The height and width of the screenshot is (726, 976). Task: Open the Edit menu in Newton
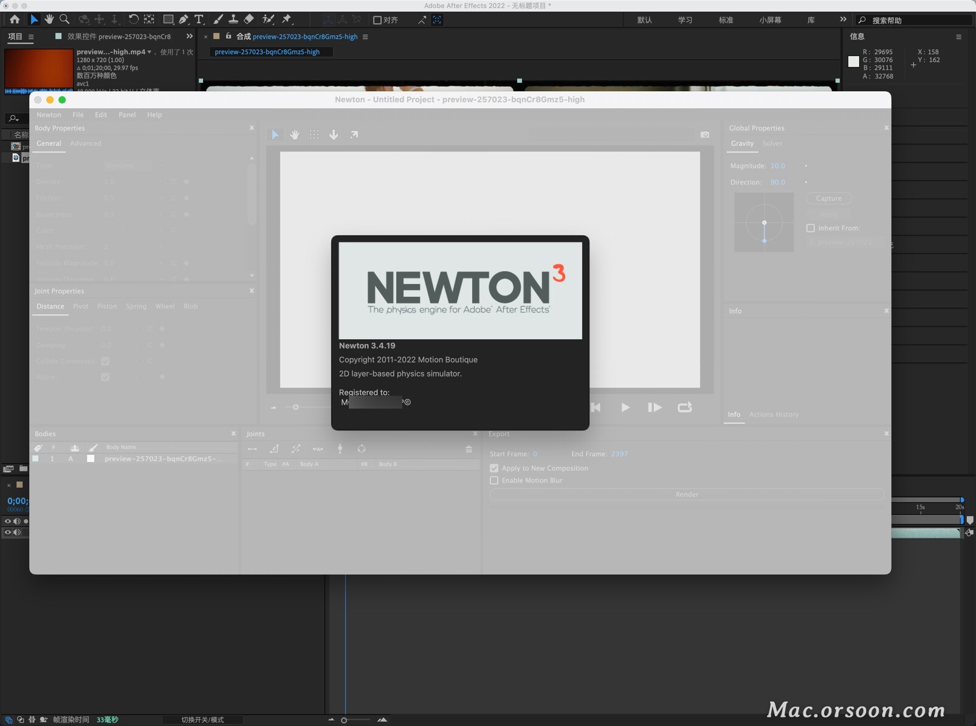click(x=101, y=114)
